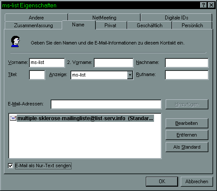Click the question mark help button
The width and height of the screenshot is (217, 191).
tap(203, 5)
